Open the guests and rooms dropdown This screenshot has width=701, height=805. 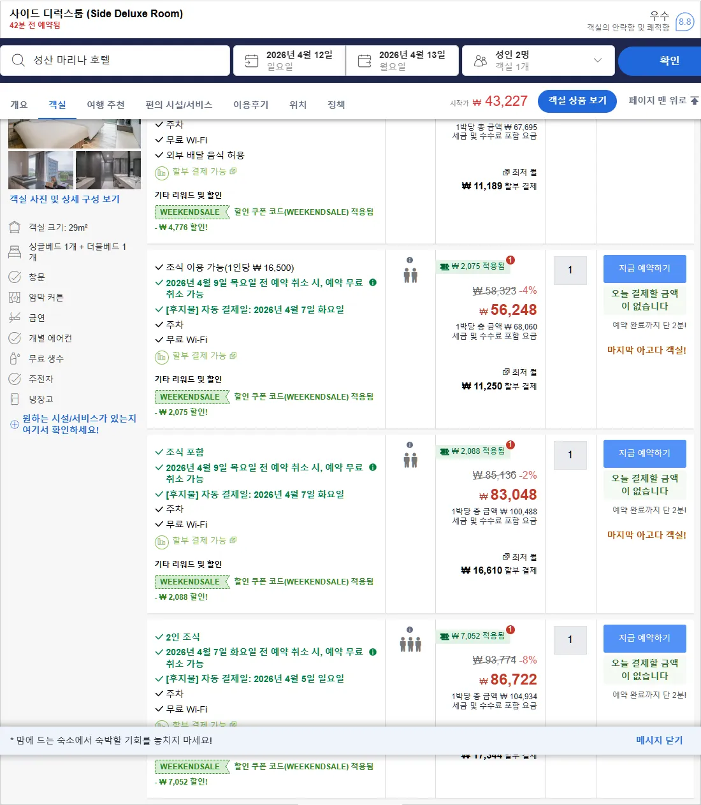click(538, 61)
